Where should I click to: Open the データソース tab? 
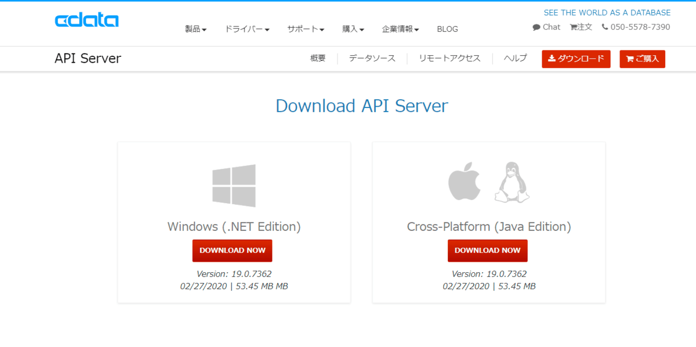(x=372, y=58)
